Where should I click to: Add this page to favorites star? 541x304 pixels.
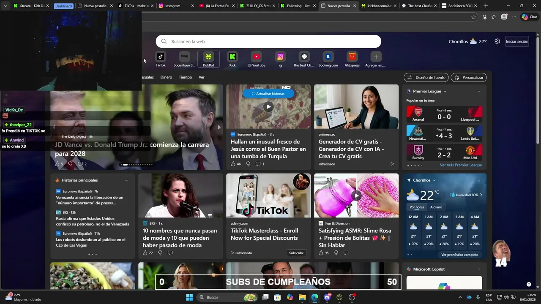coord(474,17)
